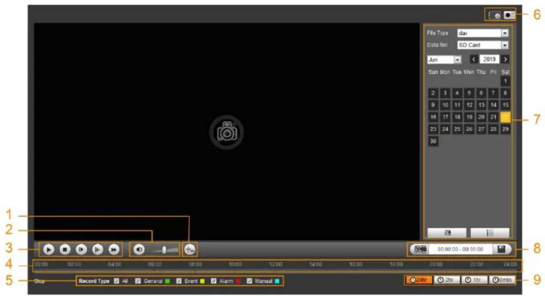545x296 pixels.
Task: Click the cyan Manual color swatch
Action: click(x=277, y=281)
